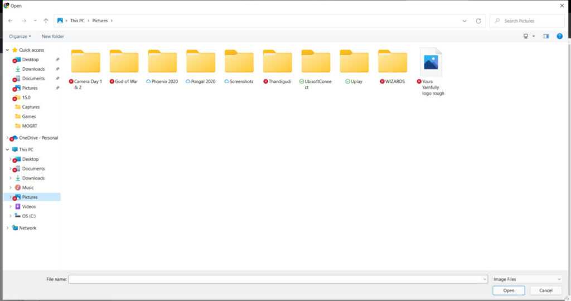Open Desktop under Quick access
Screen dimensions: 571x301
(30, 60)
